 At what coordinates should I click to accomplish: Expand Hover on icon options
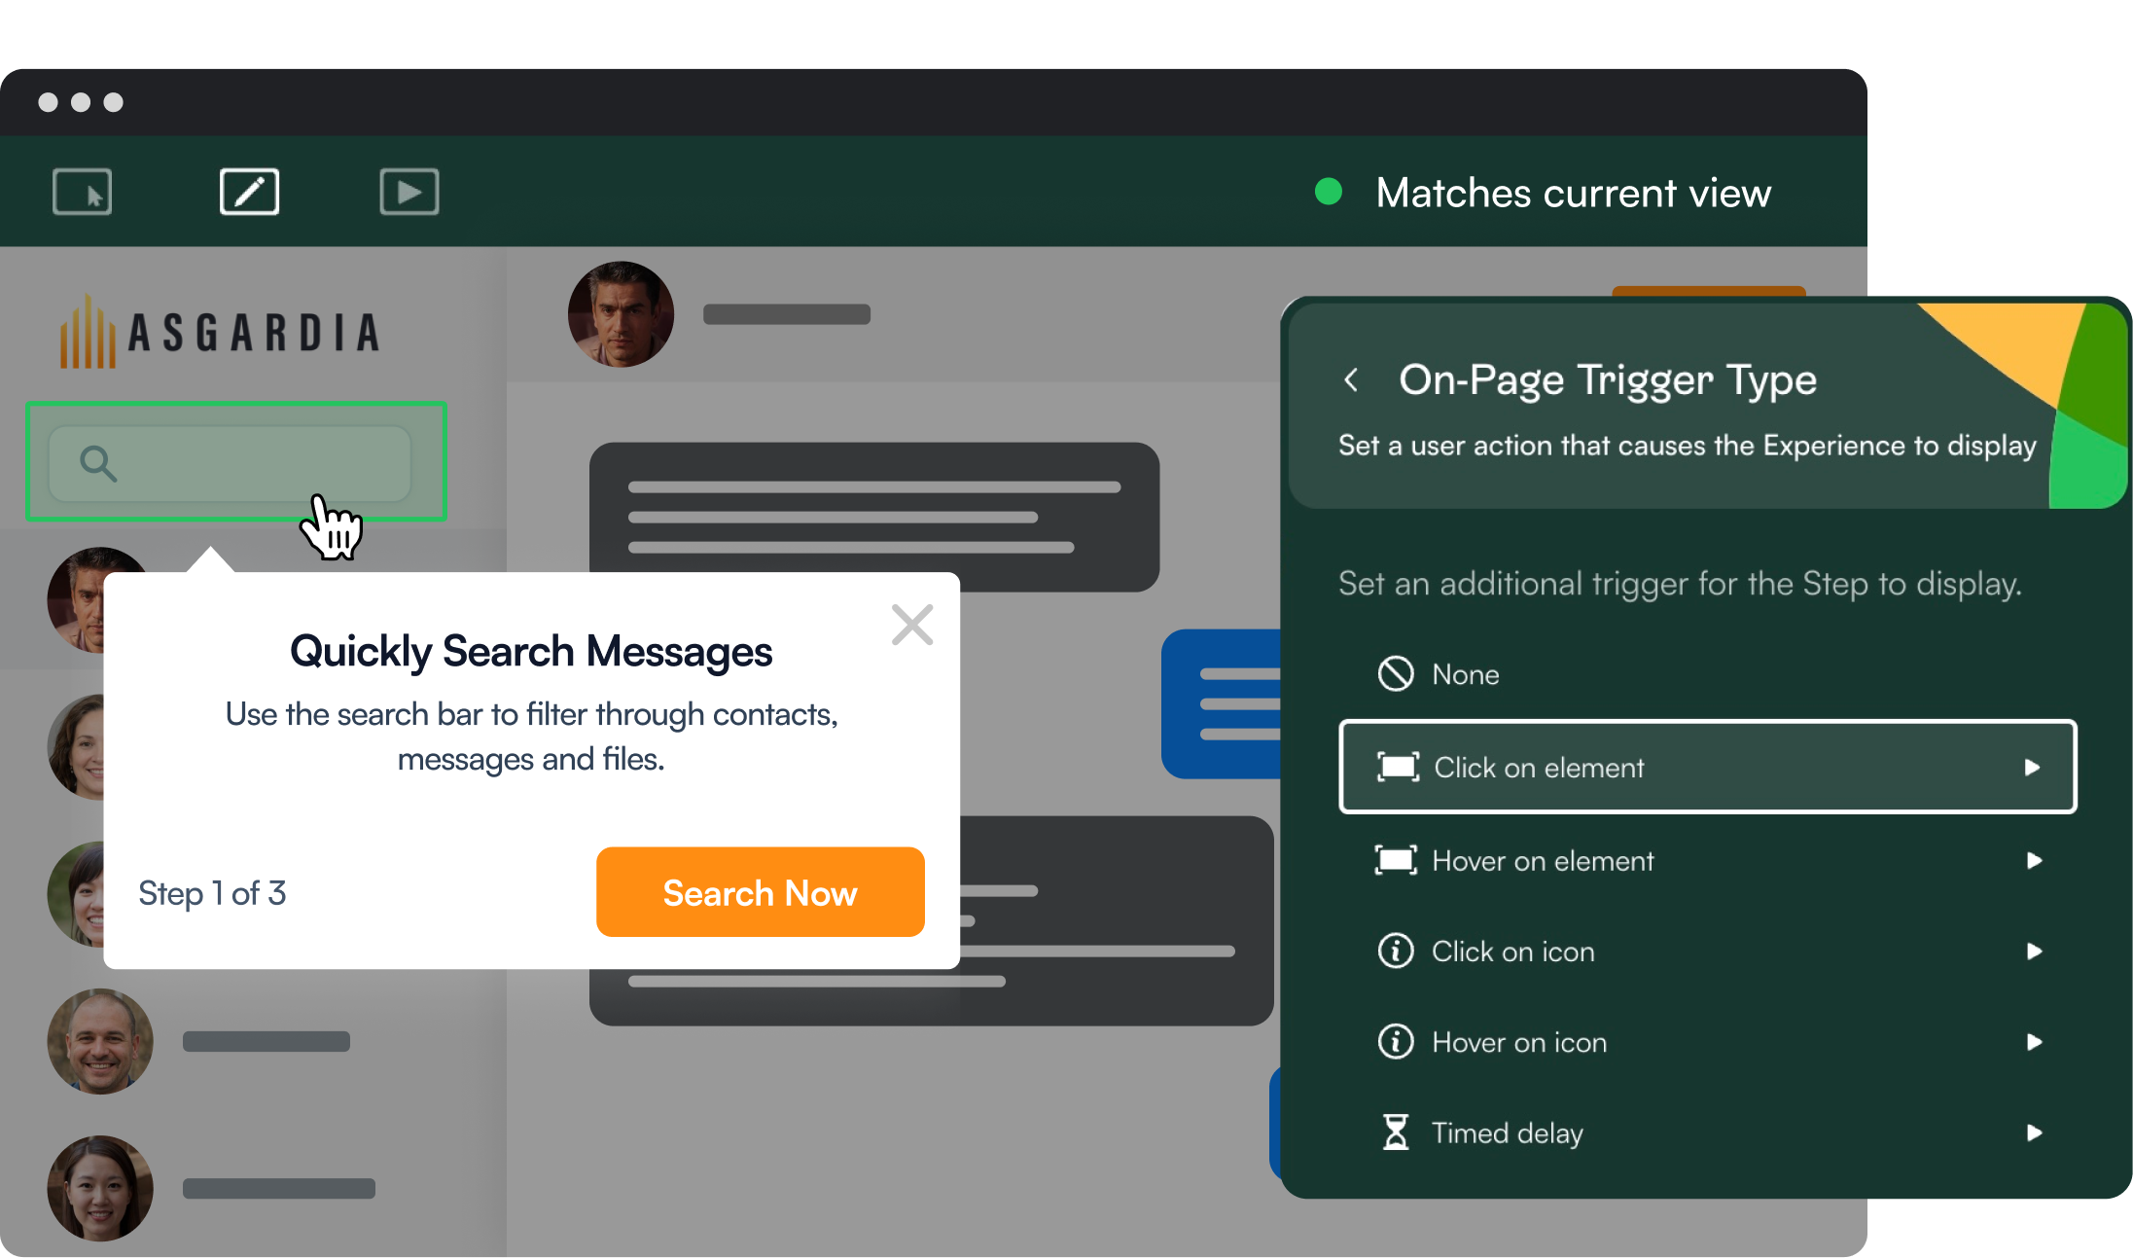pos(2032,1041)
